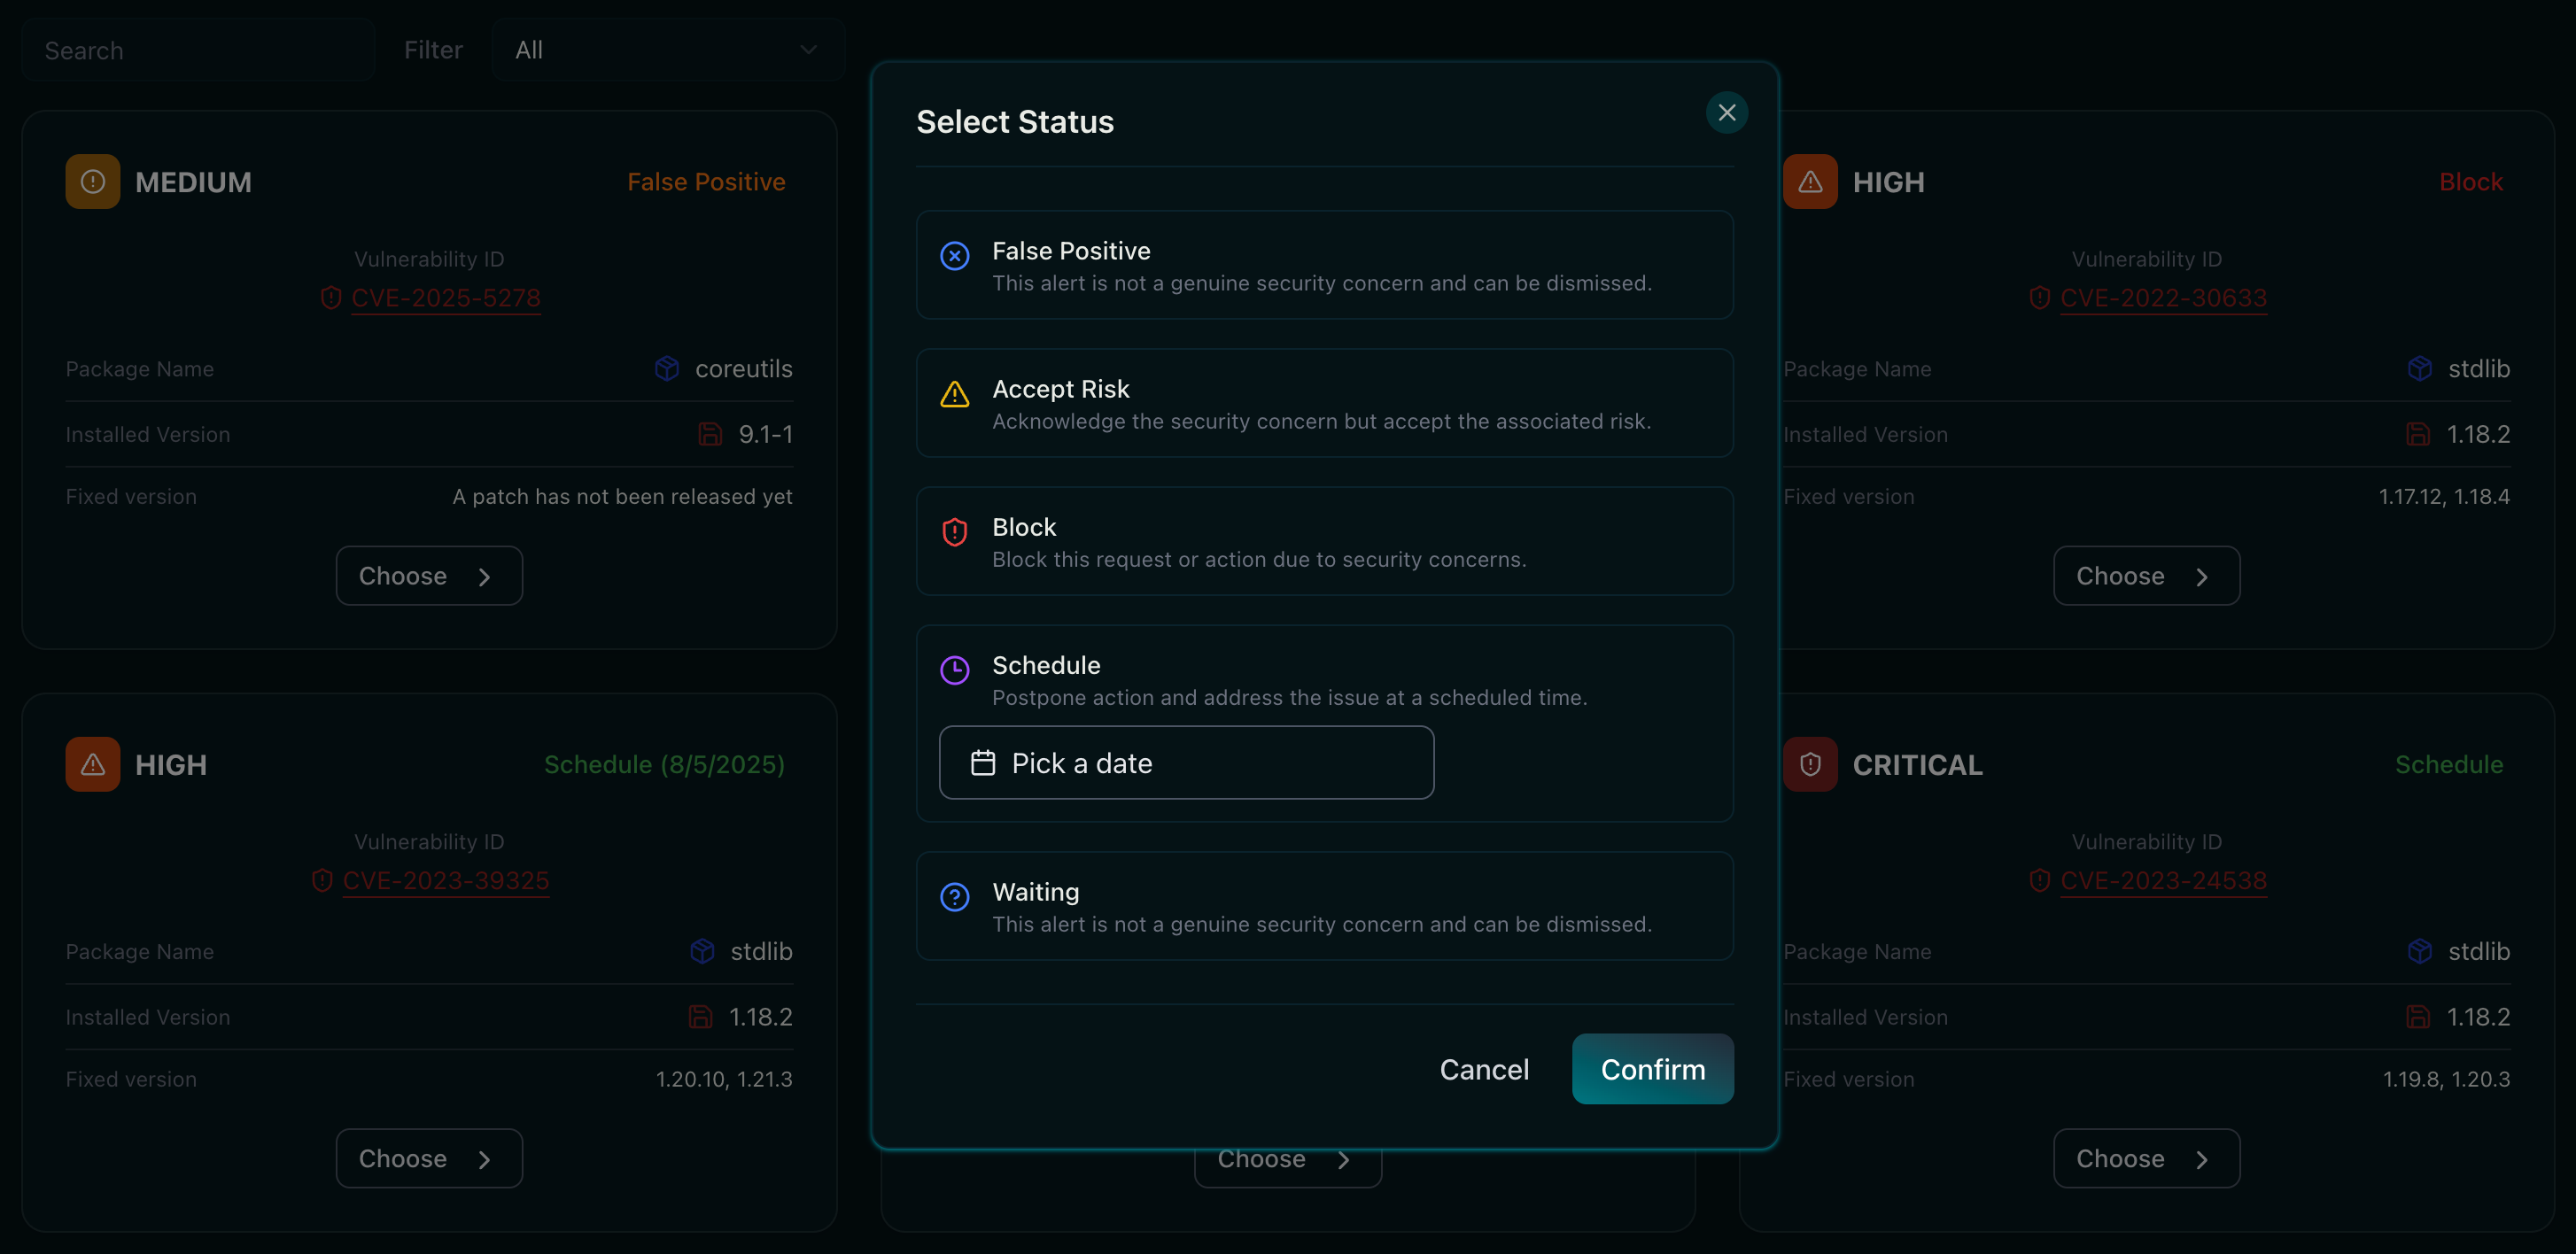
Task: Select the Accept Risk status option
Action: 1323,403
